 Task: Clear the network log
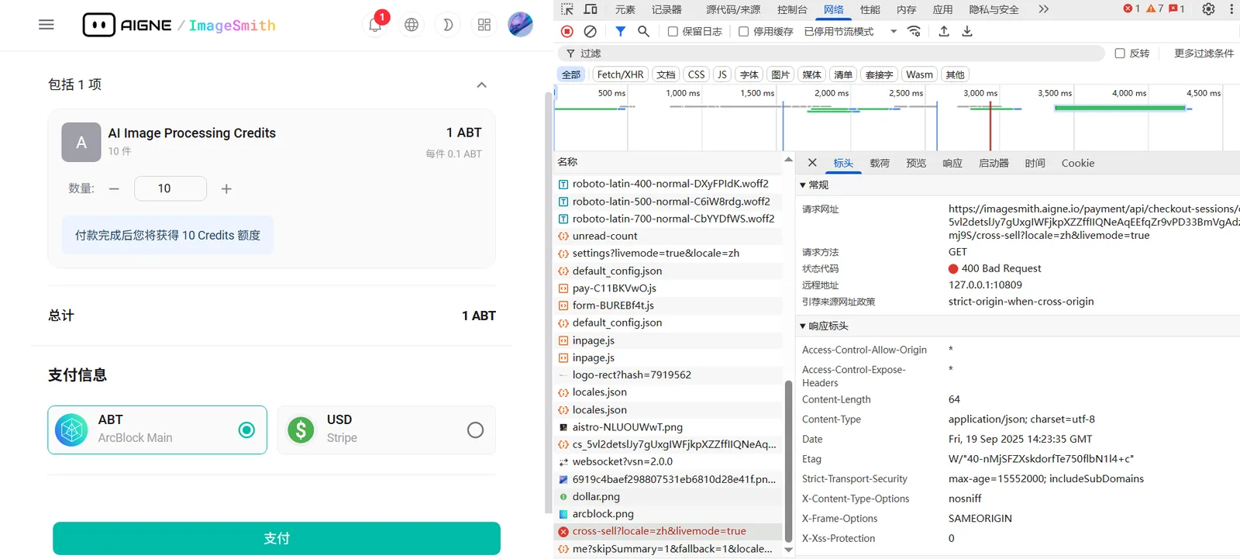point(591,31)
